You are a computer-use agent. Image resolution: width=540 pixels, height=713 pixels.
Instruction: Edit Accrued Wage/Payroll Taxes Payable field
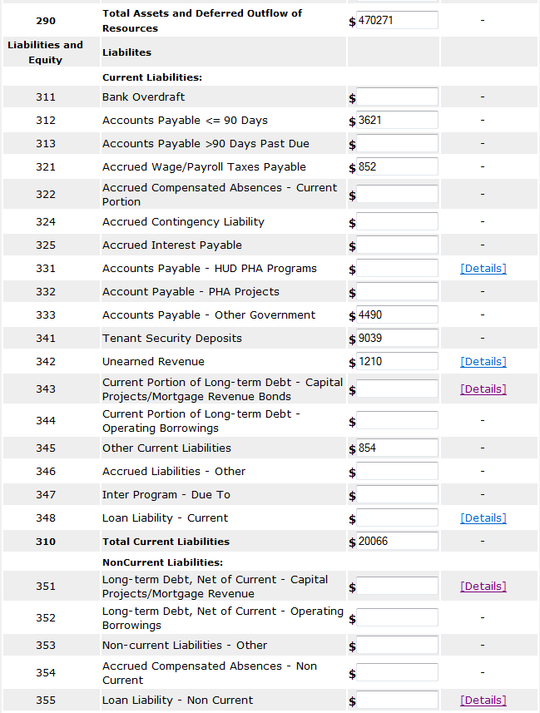(x=397, y=167)
